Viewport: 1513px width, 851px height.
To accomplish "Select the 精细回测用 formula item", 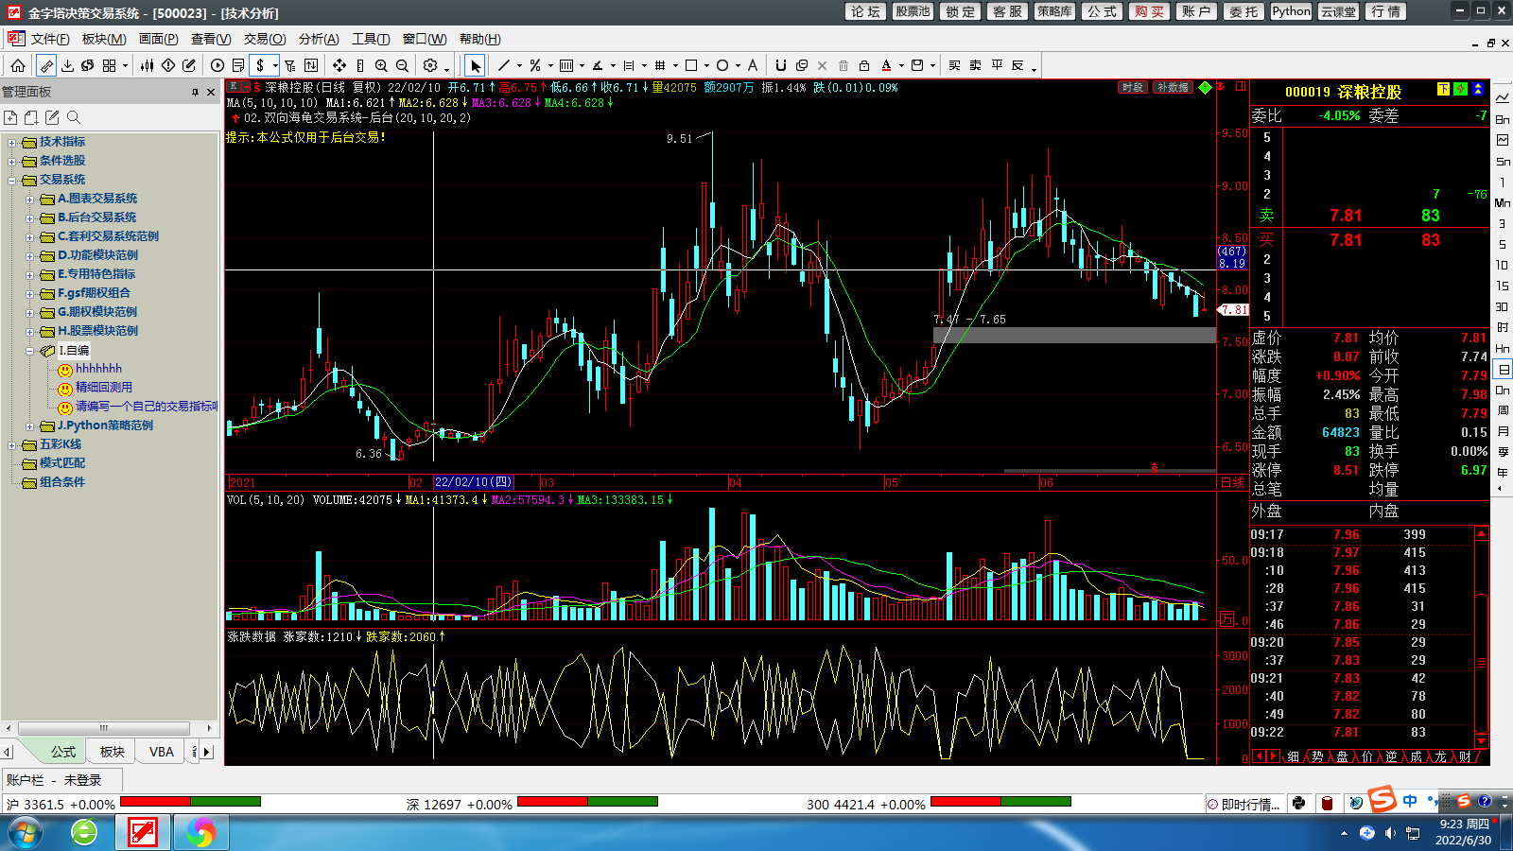I will [x=104, y=387].
